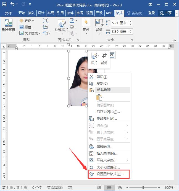Click the Reset Picture icon
This screenshot has width=179, height=191.
pyautogui.click(x=45, y=33)
